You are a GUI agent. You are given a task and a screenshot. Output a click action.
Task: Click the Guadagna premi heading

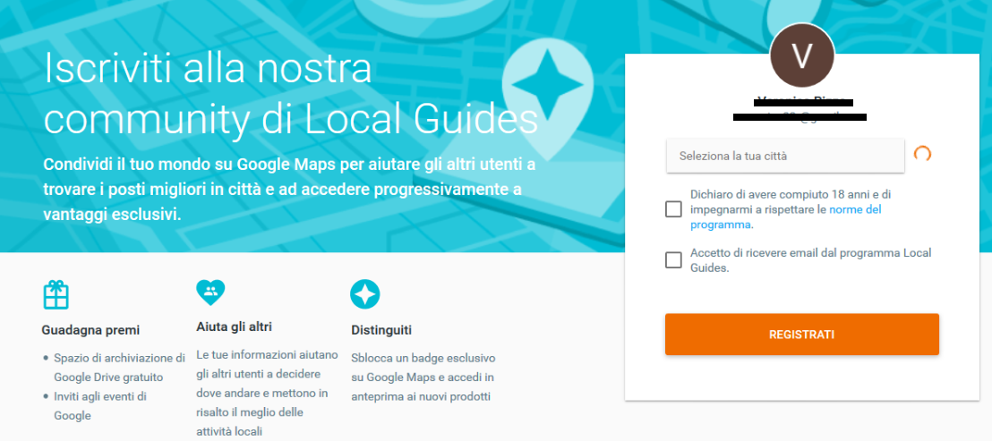click(x=90, y=330)
